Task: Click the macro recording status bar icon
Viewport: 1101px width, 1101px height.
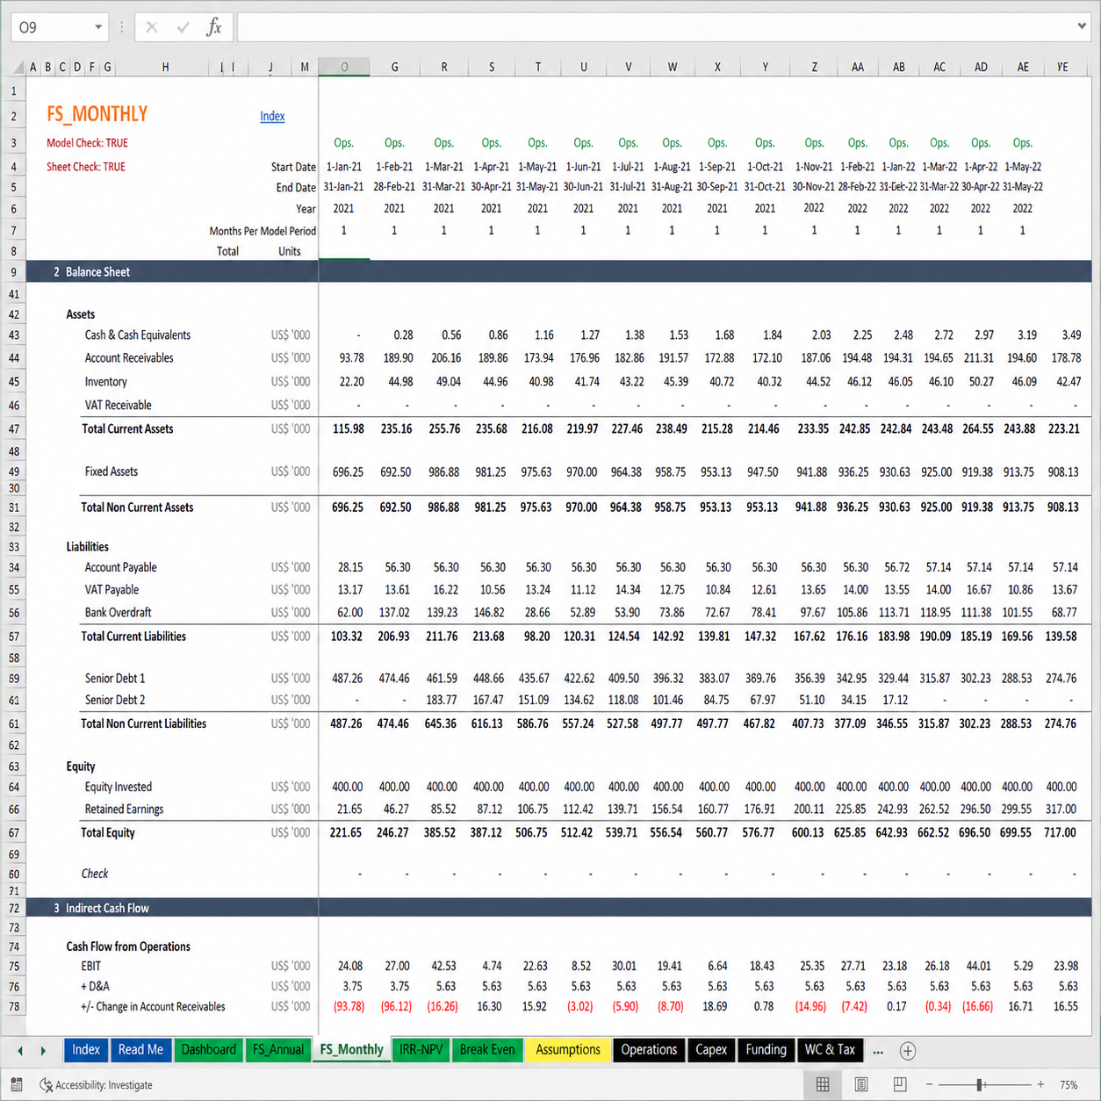Action: (17, 1085)
